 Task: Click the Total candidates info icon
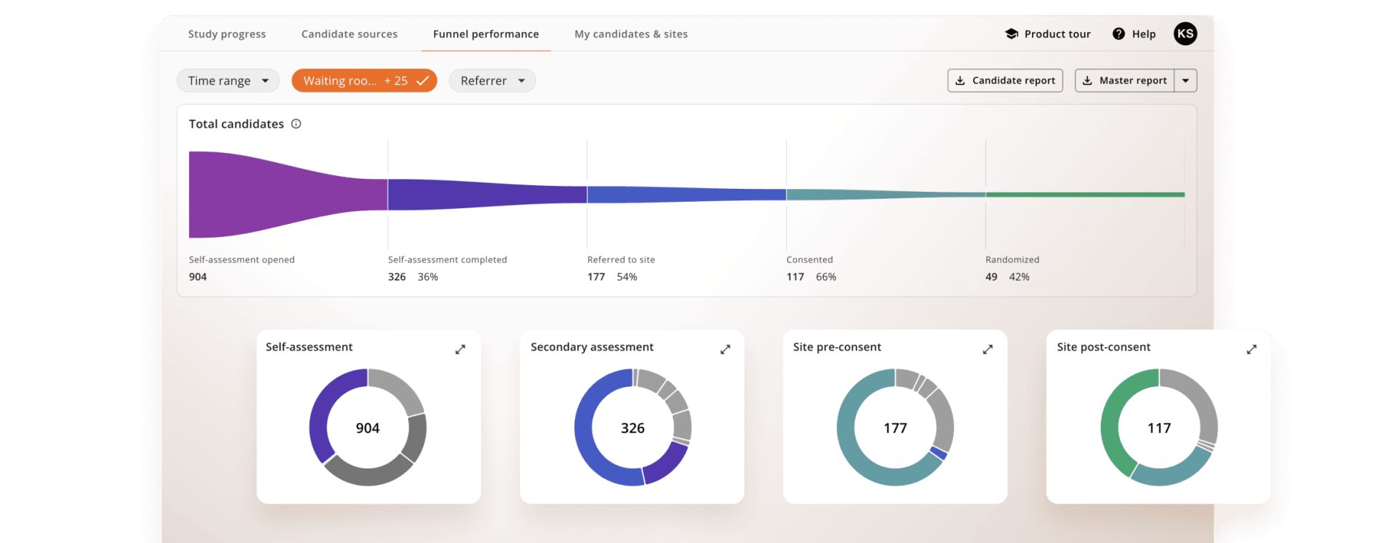(296, 124)
